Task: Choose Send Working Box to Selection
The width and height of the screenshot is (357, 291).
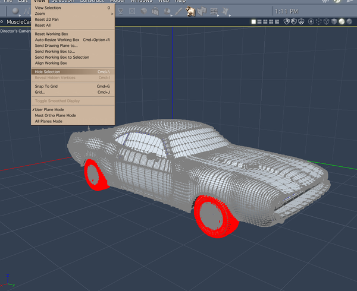Action: 73,57
